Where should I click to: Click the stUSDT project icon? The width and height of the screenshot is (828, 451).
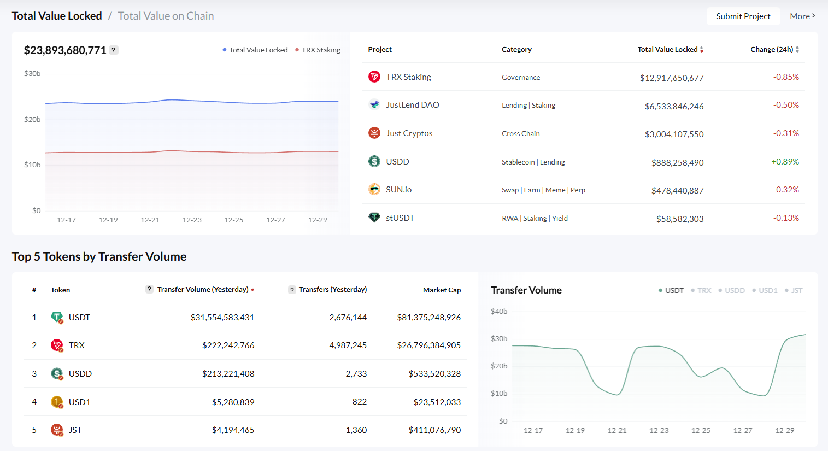point(374,218)
